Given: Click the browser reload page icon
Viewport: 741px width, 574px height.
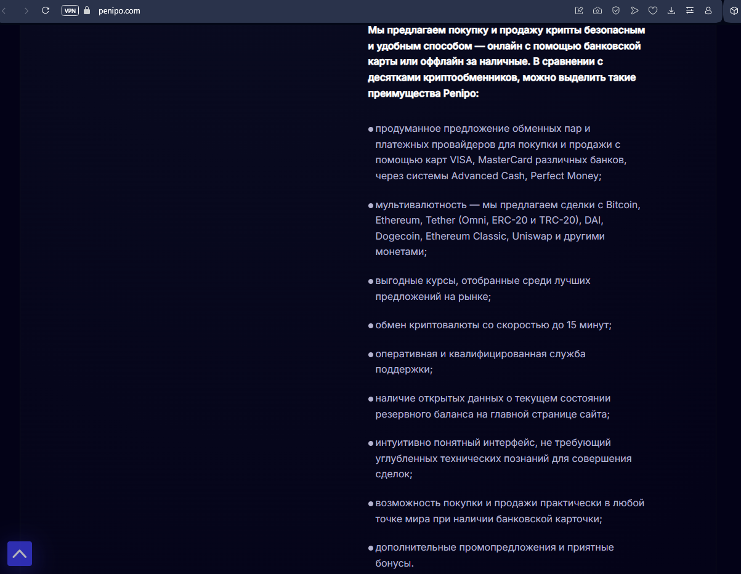Looking at the screenshot, I should [45, 10].
